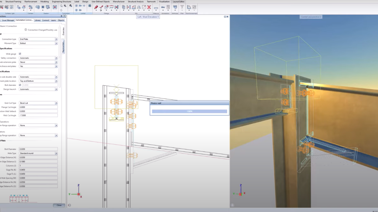Pick the red pencil modify tool

[96, 7]
